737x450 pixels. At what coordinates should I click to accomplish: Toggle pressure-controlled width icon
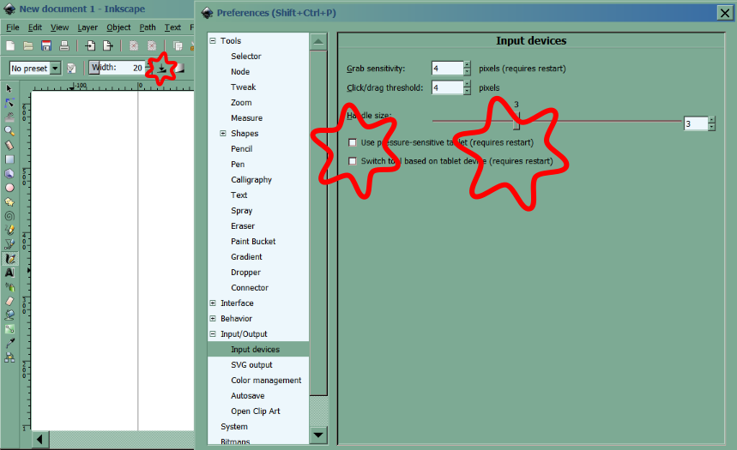tap(161, 68)
